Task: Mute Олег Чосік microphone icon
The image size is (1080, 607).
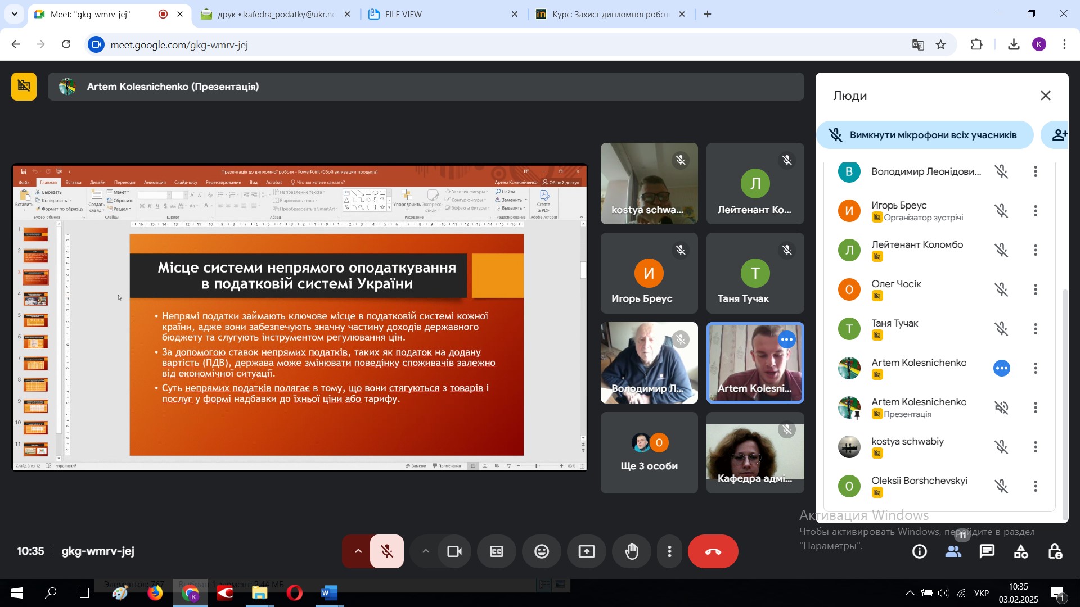Action: click(1002, 289)
